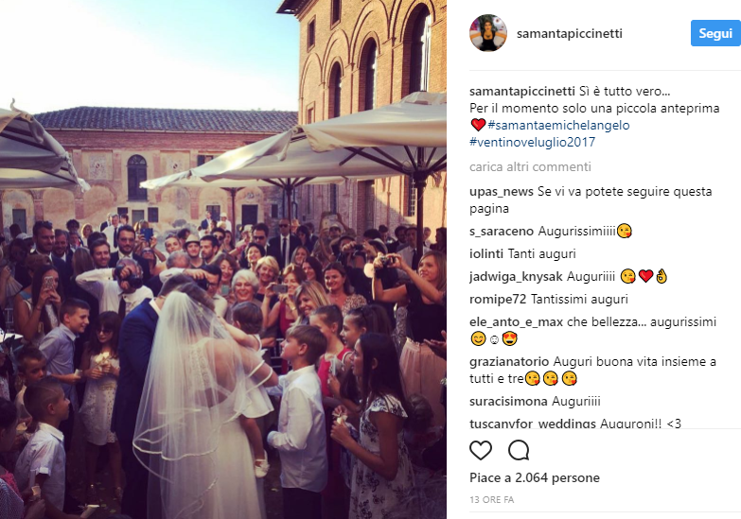This screenshot has height=519, width=741.
Task: View Piace a 2.064 persone likes list
Action: (x=535, y=478)
